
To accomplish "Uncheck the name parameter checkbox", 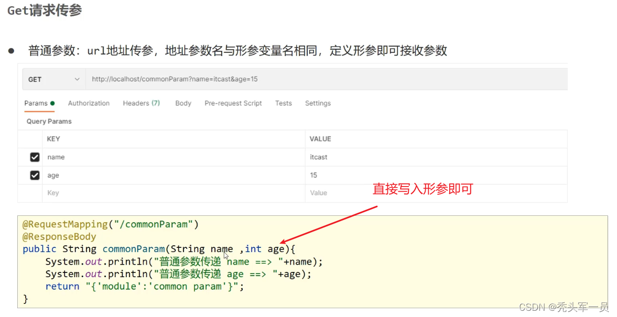I will click(x=35, y=157).
